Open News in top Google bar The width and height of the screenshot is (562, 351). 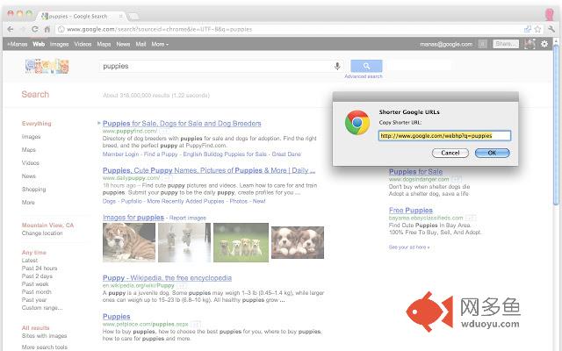coord(123,44)
